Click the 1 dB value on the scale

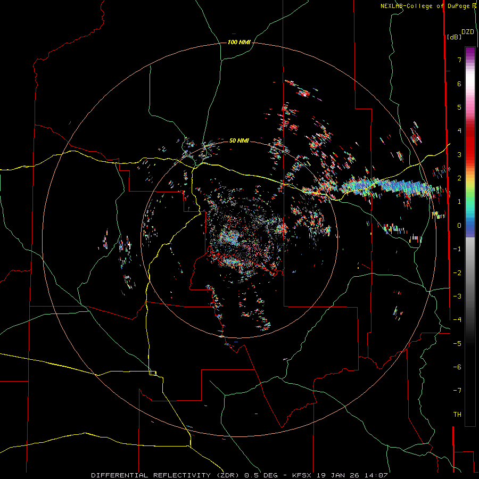[x=459, y=202]
